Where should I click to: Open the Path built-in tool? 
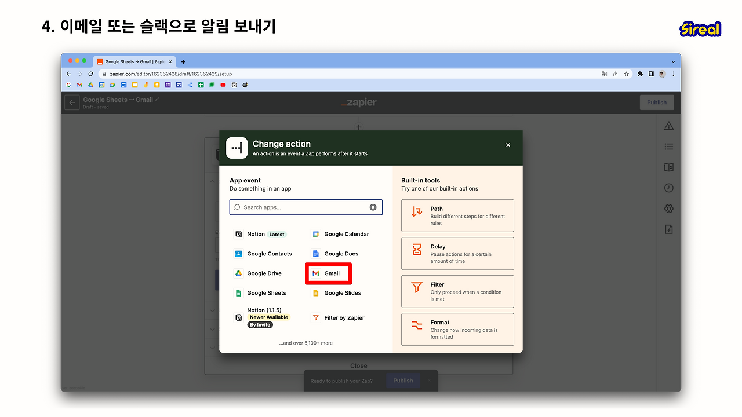coord(457,215)
